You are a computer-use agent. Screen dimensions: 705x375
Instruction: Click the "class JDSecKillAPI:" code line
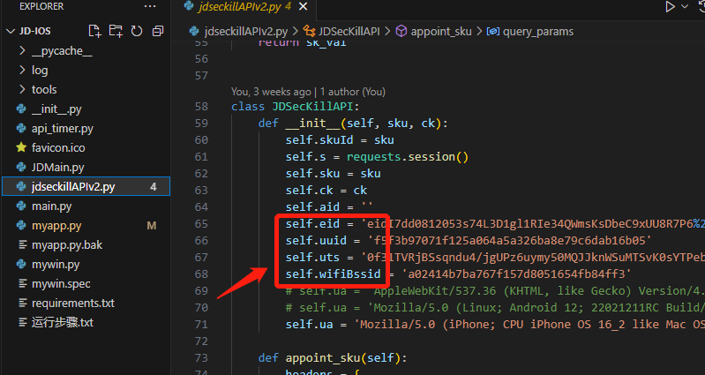pos(296,107)
